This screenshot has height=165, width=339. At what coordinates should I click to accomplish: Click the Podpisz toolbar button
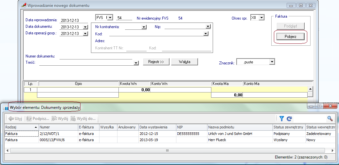38,119
